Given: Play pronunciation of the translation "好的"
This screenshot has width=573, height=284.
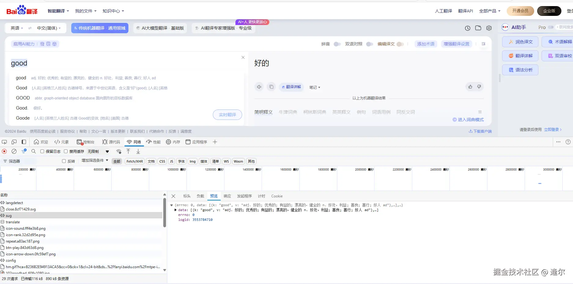Looking at the screenshot, I should pyautogui.click(x=259, y=87).
